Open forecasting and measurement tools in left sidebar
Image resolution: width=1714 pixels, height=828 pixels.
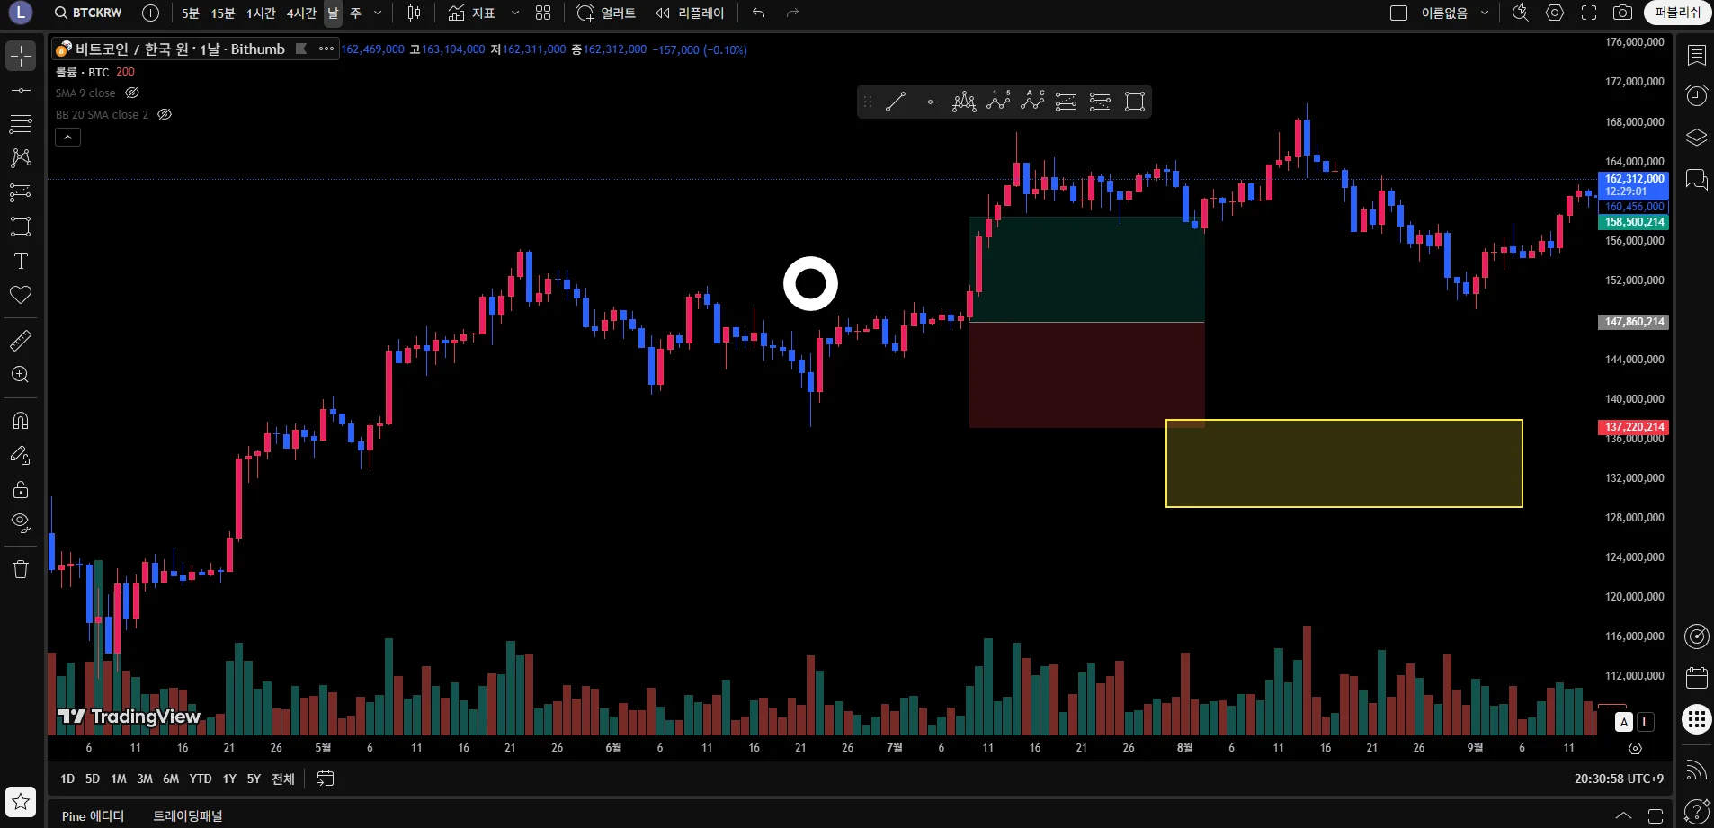(x=21, y=192)
